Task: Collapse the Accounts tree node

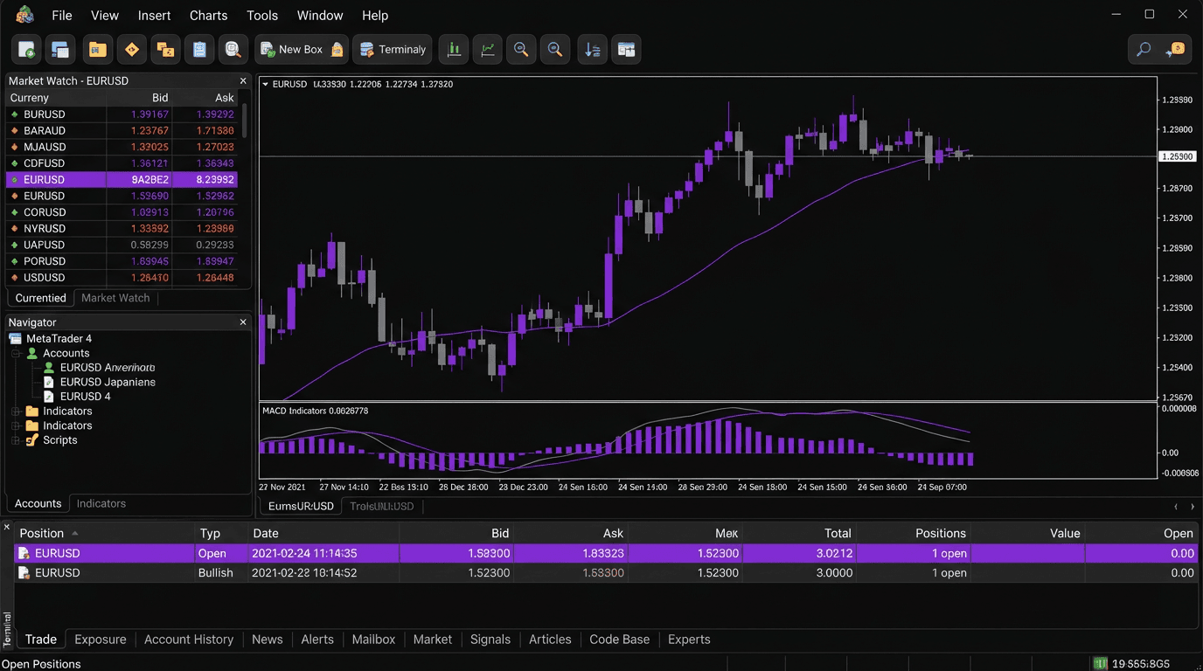Action: [x=16, y=354]
